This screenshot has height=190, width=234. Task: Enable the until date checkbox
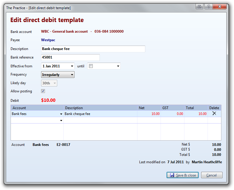(x=91, y=66)
